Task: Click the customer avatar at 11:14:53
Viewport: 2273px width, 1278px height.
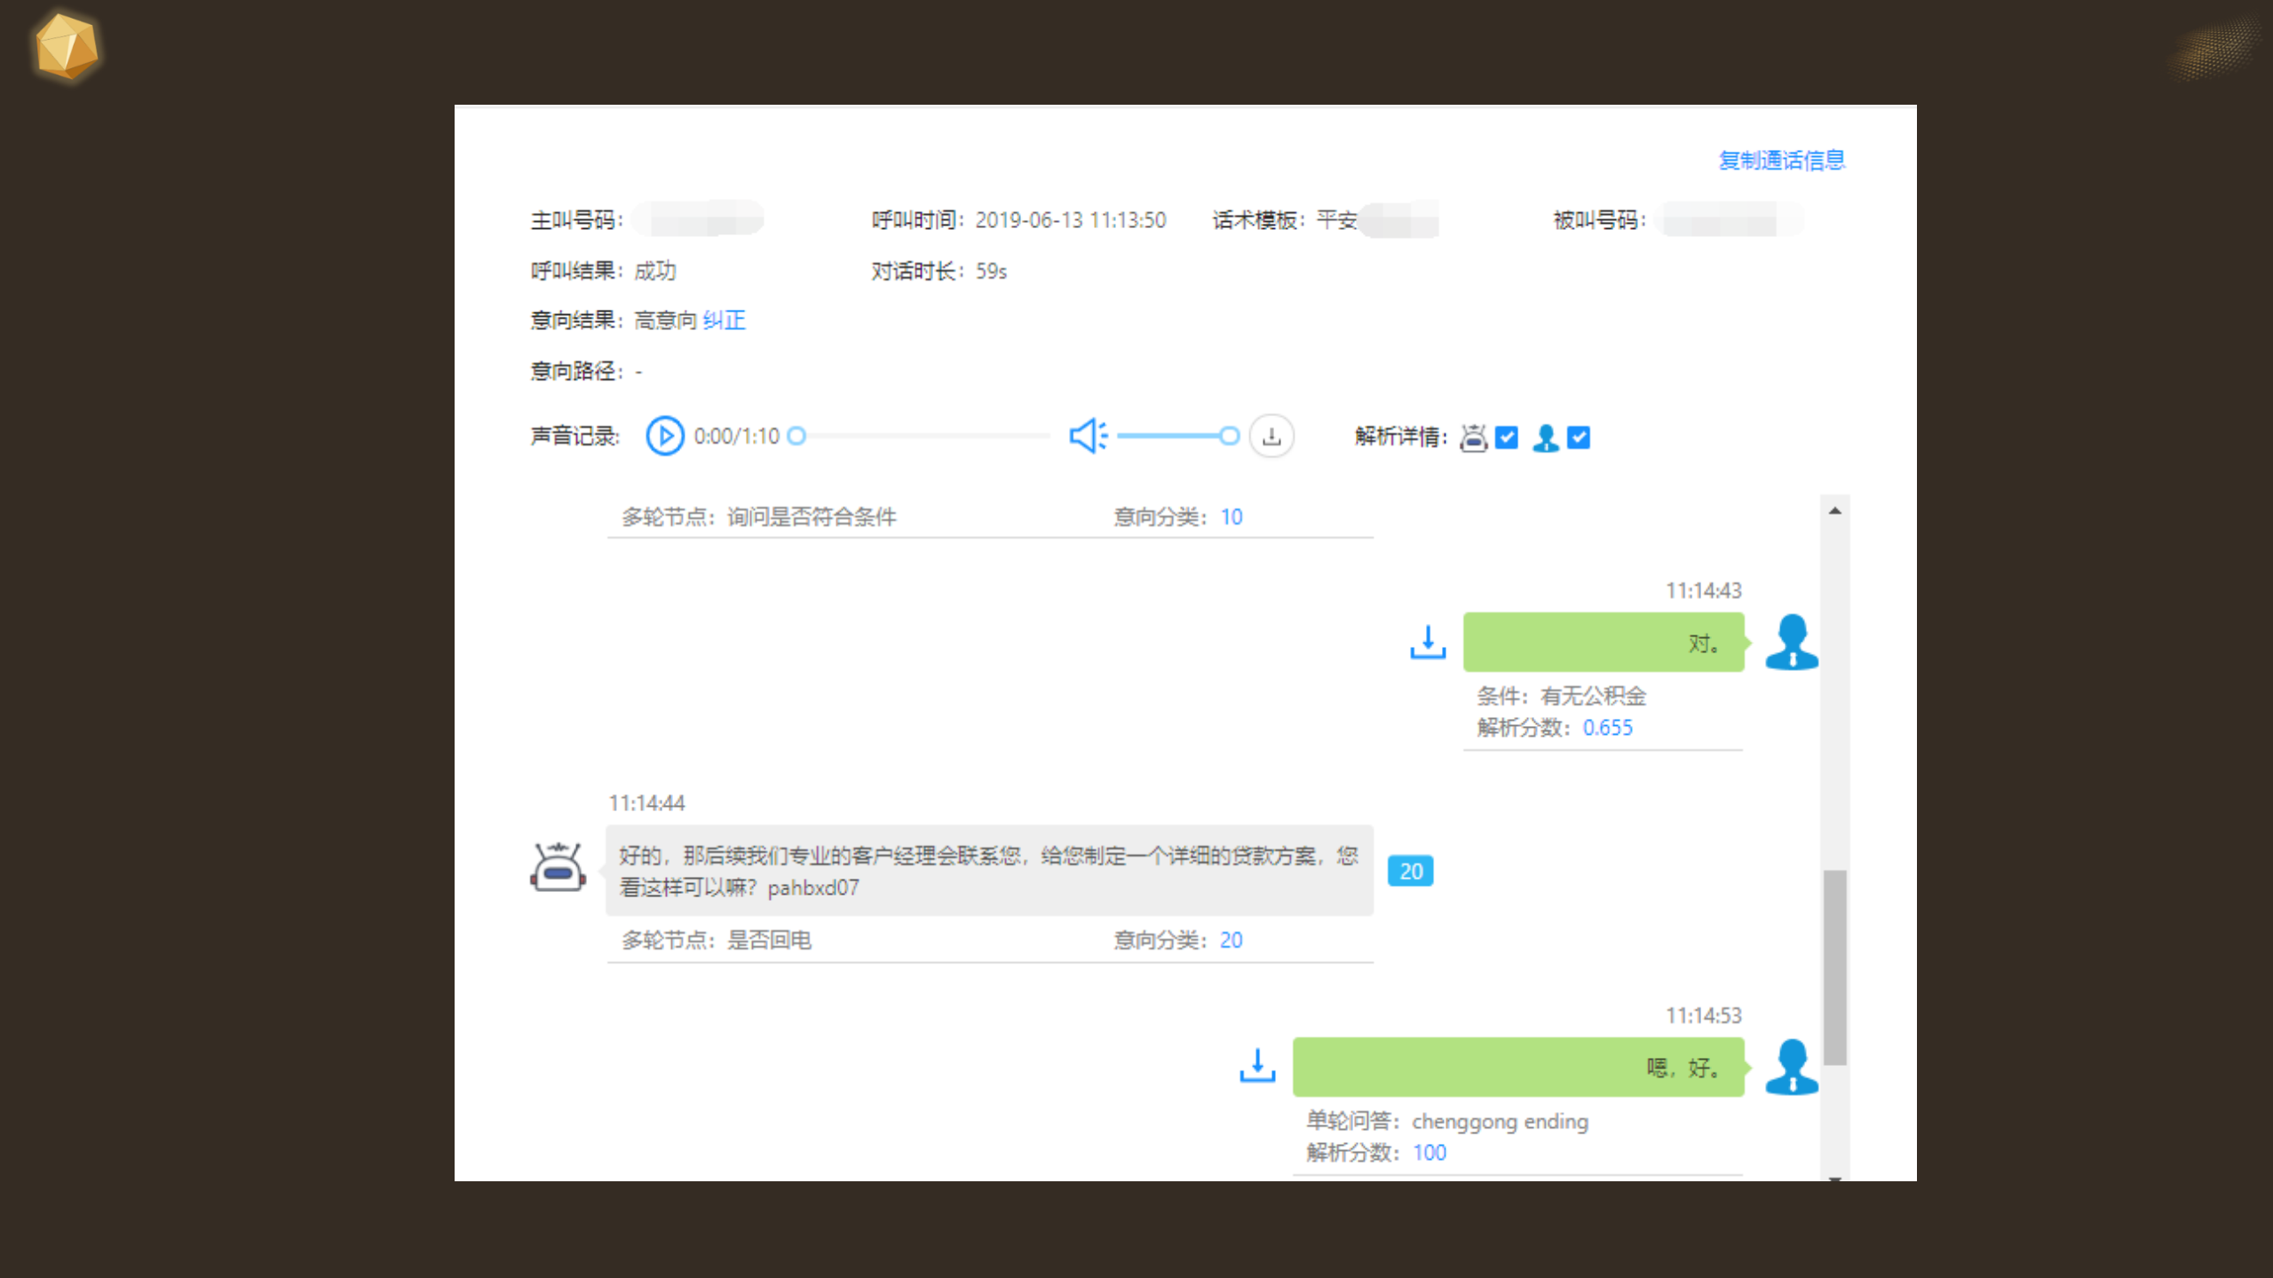Action: point(1792,1067)
